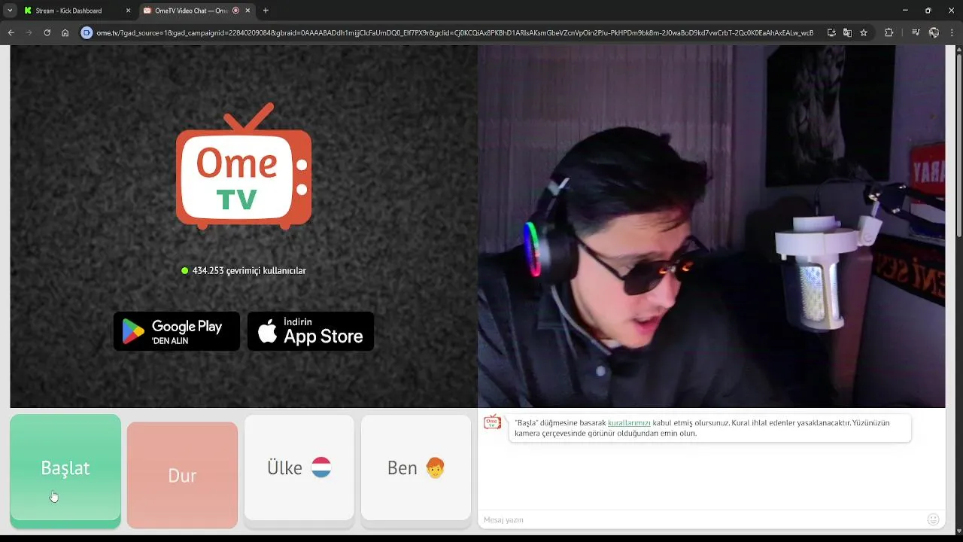963x542 pixels.
Task: Click the Google Play download badge
Action: [177, 331]
